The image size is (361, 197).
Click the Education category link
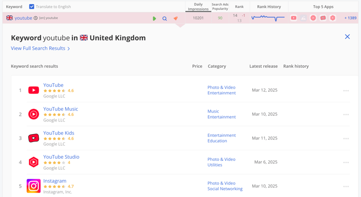(217, 141)
